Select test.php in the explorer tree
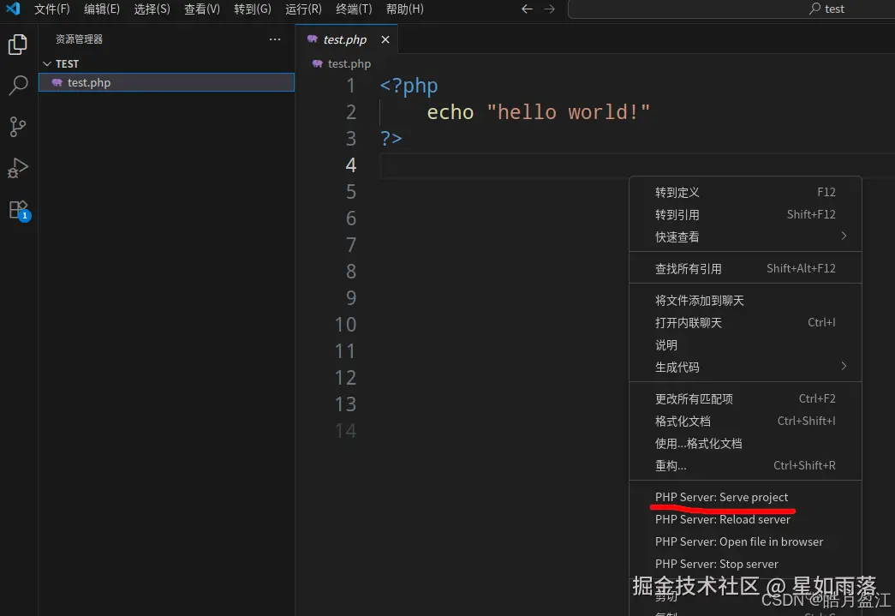 coord(167,82)
